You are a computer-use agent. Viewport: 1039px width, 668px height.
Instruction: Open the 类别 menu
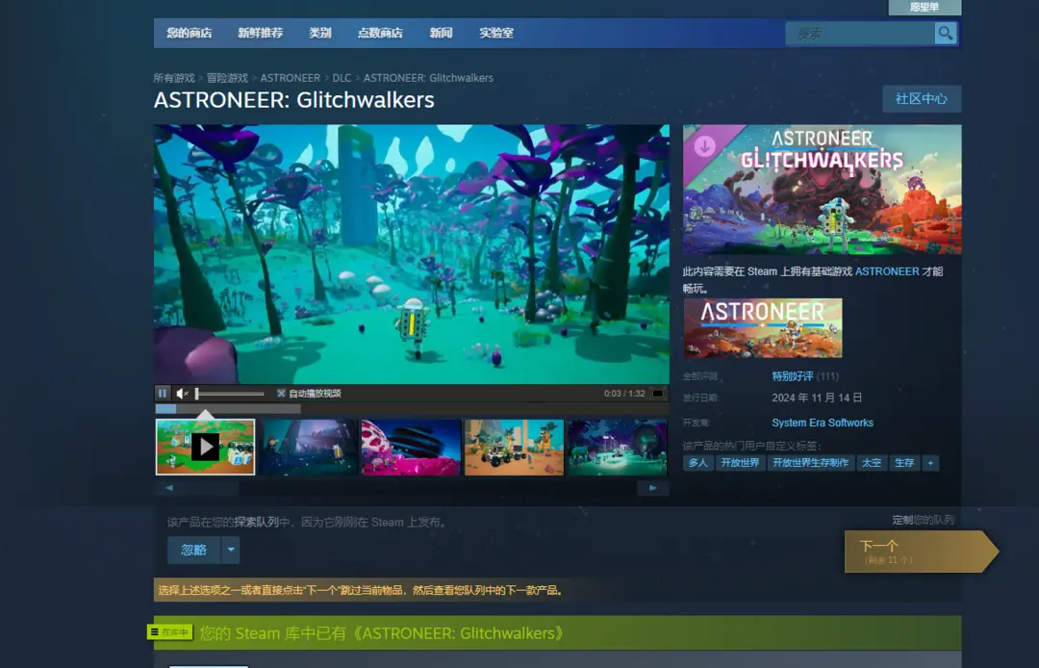click(x=320, y=33)
